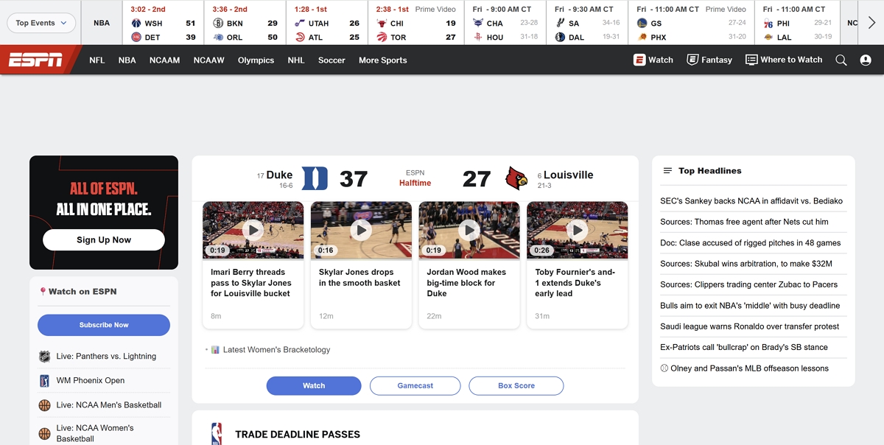This screenshot has width=884, height=445.
Task: Open the user profile icon
Action: point(864,60)
